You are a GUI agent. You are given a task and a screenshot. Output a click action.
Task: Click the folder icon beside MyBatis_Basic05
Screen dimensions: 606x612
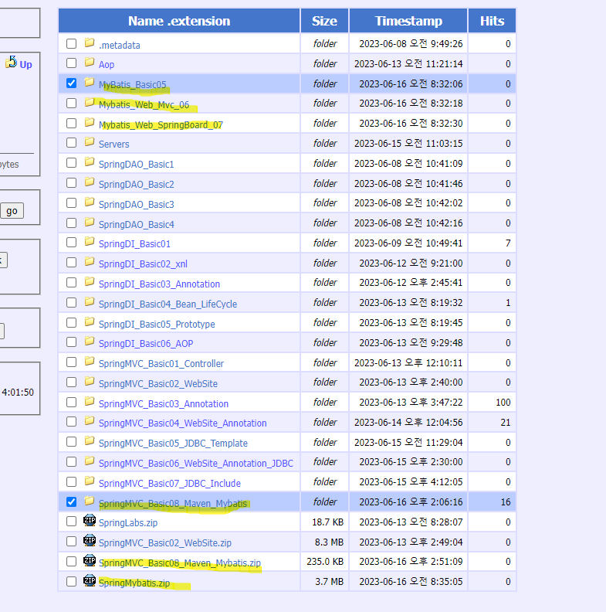[90, 82]
